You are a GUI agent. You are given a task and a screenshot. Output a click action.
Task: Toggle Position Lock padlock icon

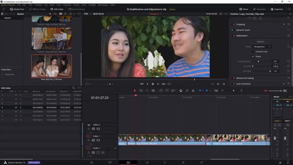193,91
